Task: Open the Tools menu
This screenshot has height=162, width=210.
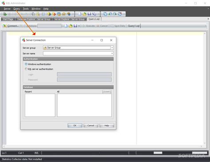Action: pos(26,9)
